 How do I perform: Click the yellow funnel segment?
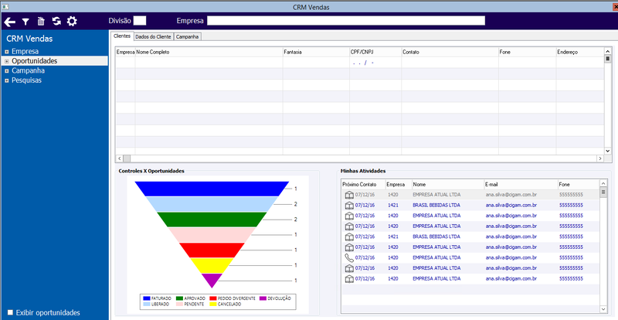click(x=212, y=265)
